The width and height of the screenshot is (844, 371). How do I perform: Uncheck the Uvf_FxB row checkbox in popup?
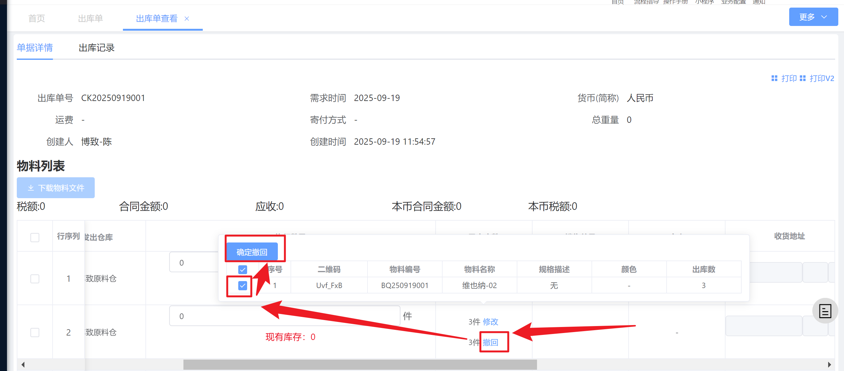[x=242, y=286]
